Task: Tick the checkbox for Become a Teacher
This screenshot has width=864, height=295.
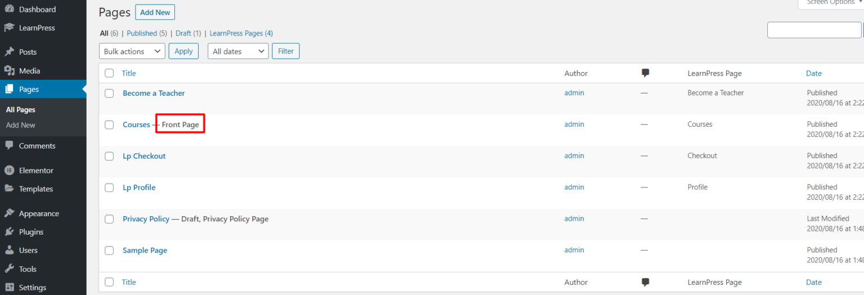Action: pyautogui.click(x=109, y=93)
